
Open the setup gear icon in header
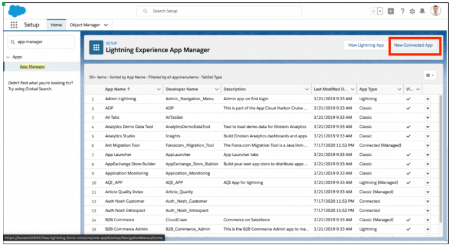coord(412,11)
